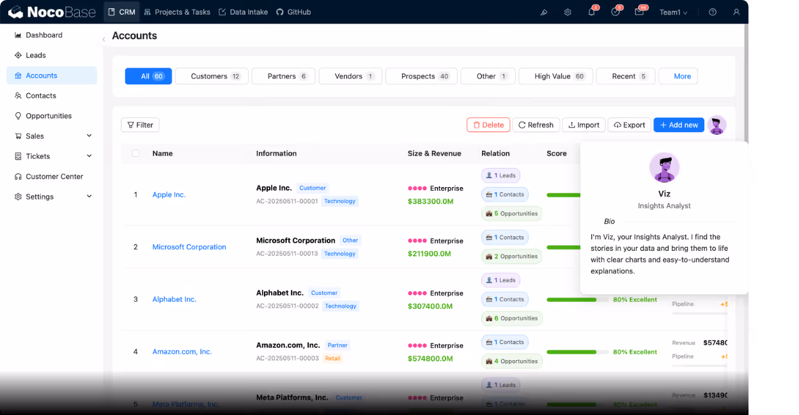This screenshot has height=415, width=799.
Task: Click the Add new button
Action: 679,125
